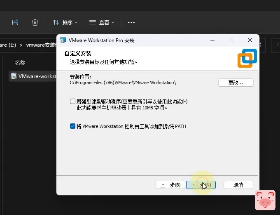Click 上一步(B) back button
This screenshot has width=280, height=215.
coord(170,185)
